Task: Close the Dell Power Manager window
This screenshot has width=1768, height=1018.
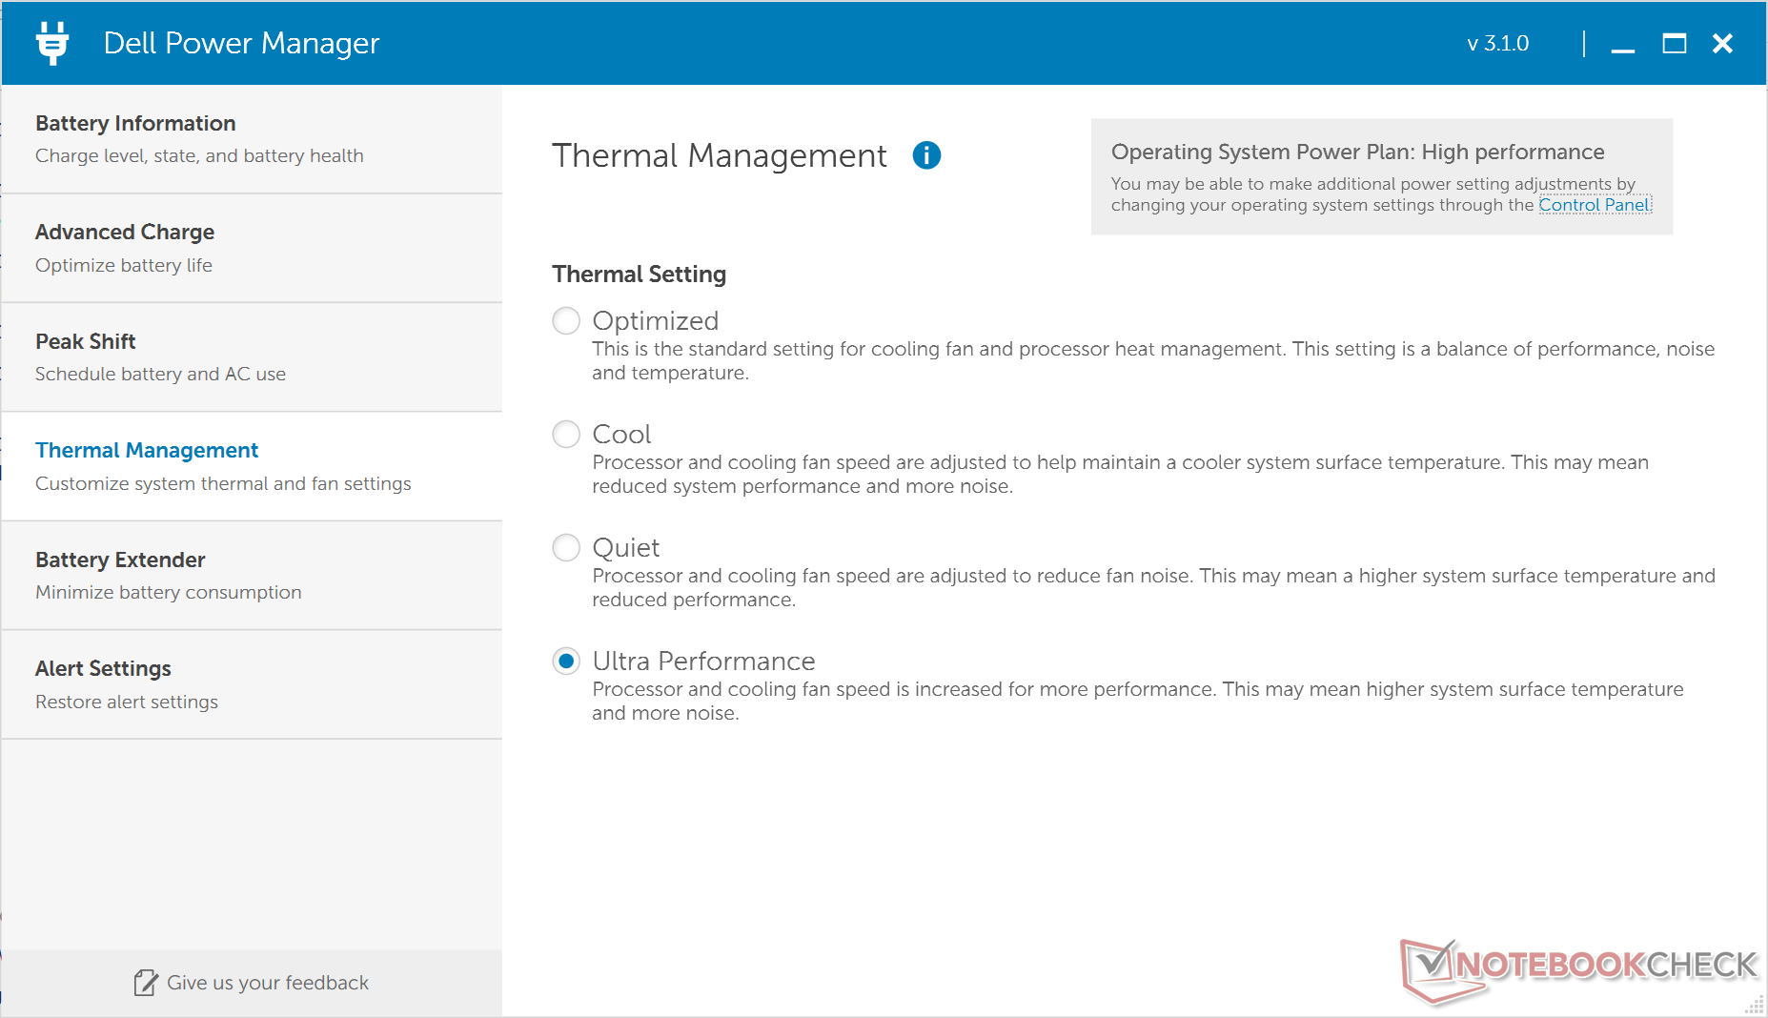Action: click(1722, 44)
